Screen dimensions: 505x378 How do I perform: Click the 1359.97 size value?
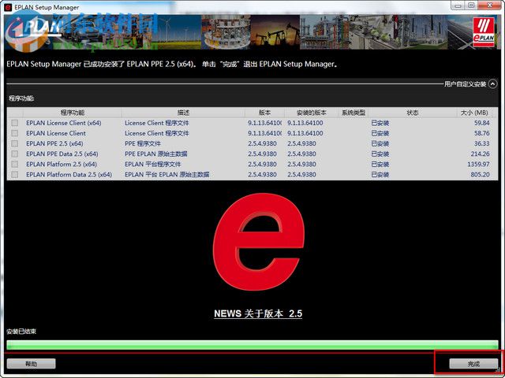478,164
